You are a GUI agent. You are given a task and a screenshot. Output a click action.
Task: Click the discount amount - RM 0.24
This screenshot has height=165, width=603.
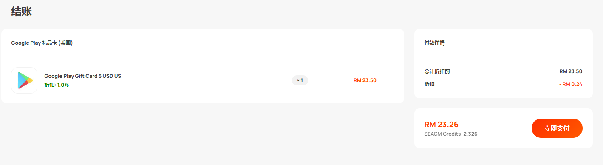[571, 84]
